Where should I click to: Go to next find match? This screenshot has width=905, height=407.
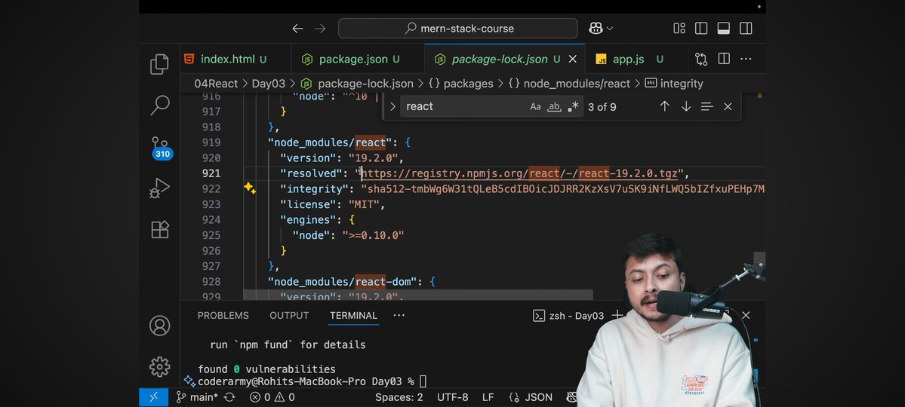pos(685,106)
